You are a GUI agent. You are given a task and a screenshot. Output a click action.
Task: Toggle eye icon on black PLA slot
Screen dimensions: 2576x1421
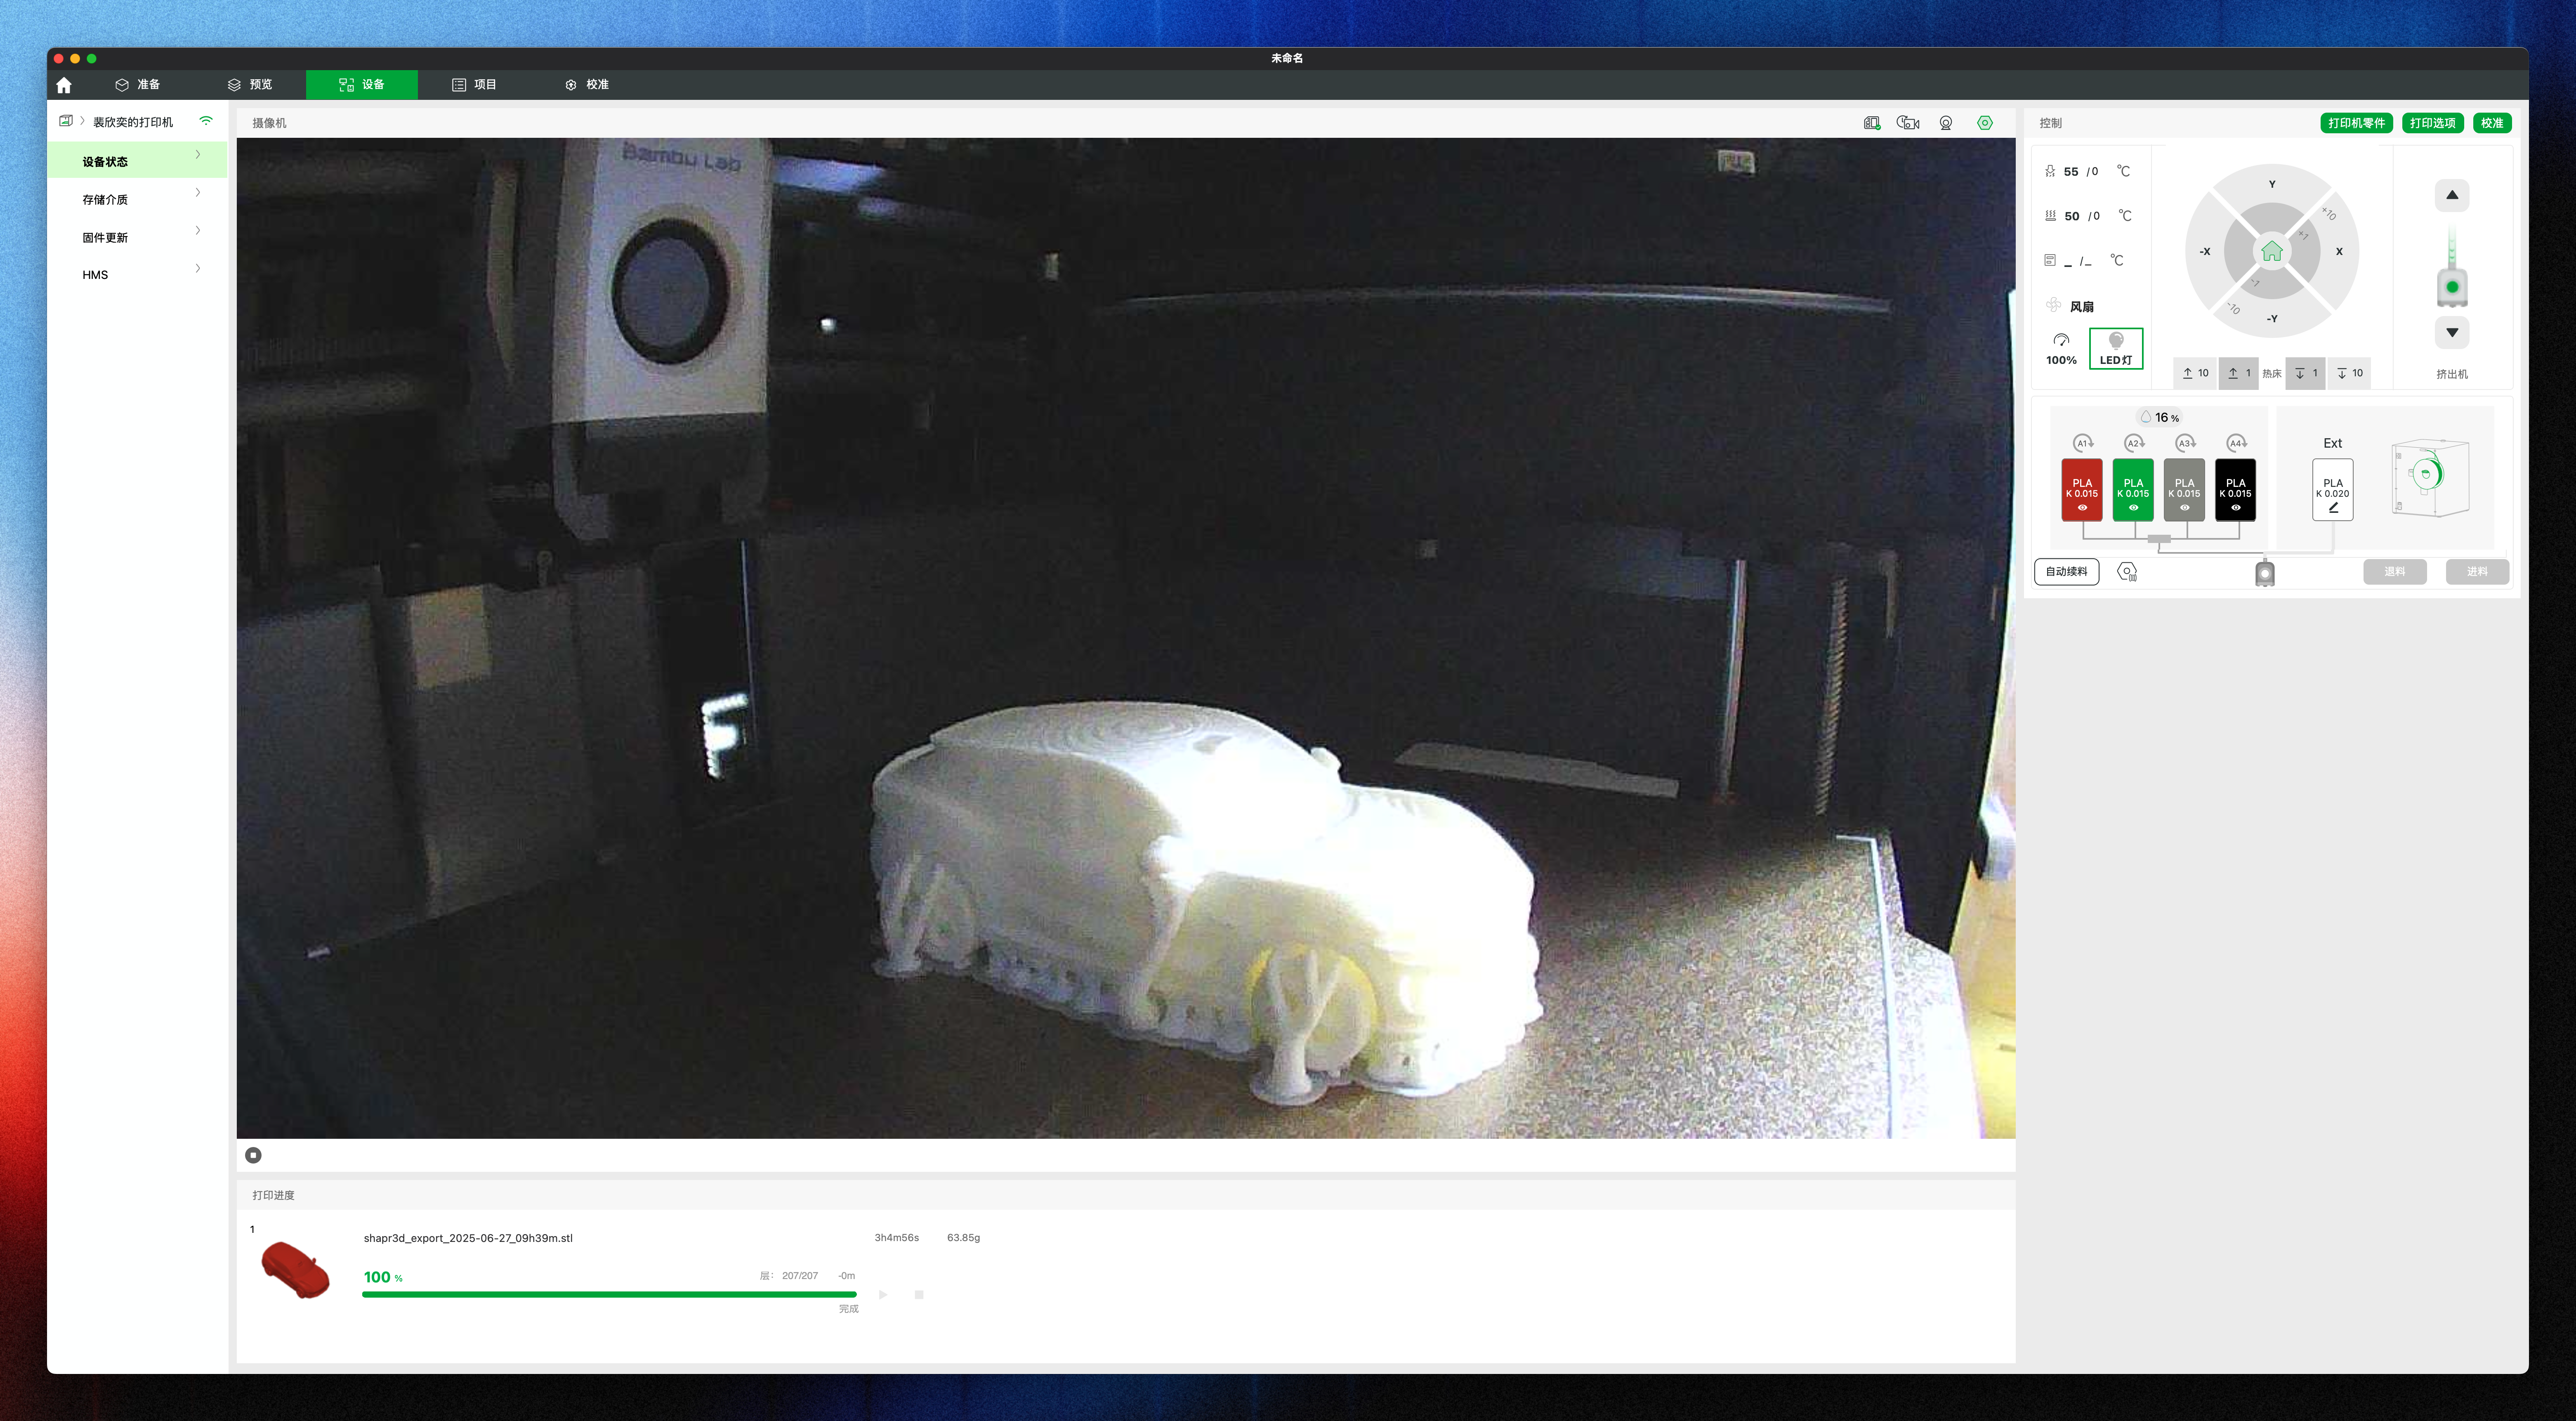[2236, 508]
